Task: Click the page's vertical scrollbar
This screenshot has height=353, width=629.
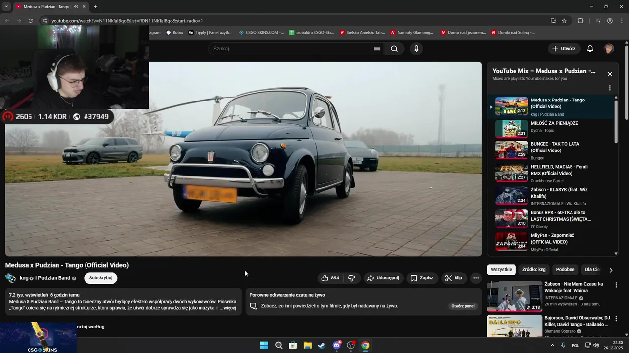Action: (626, 82)
